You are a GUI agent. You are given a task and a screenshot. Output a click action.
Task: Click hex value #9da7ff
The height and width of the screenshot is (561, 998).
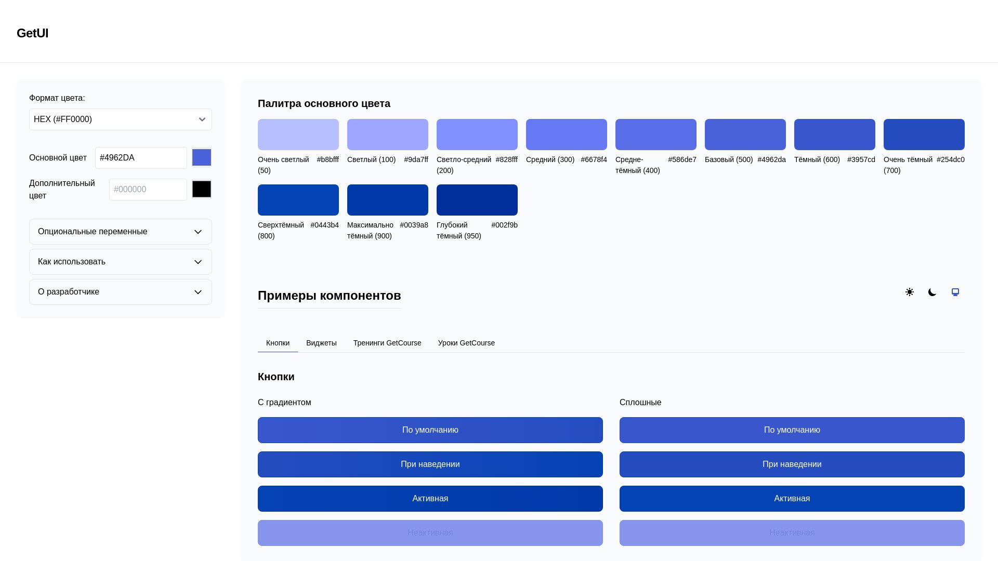point(416,159)
